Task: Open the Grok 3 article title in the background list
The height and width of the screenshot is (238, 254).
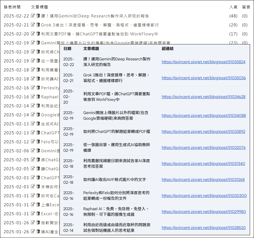Action: click(100, 25)
